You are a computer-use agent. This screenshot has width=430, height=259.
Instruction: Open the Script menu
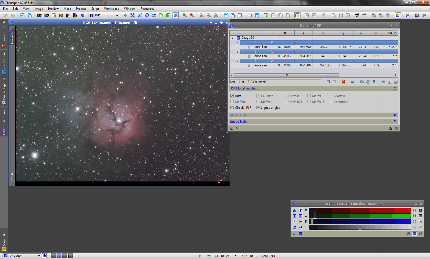(x=95, y=9)
